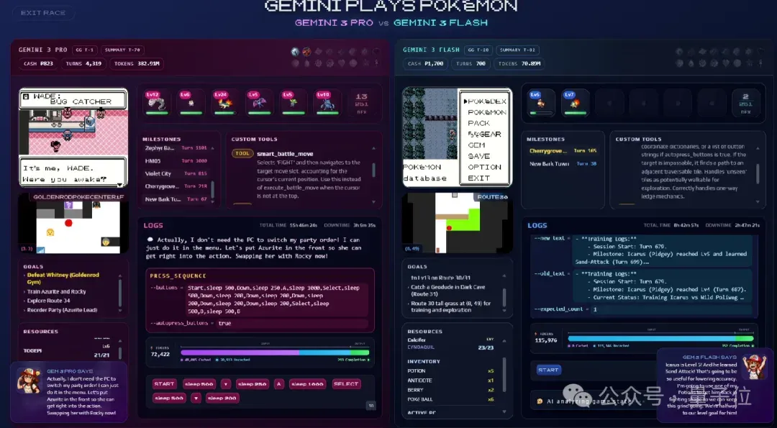Click the Train Azurite and Rocky goal

(x=56, y=292)
